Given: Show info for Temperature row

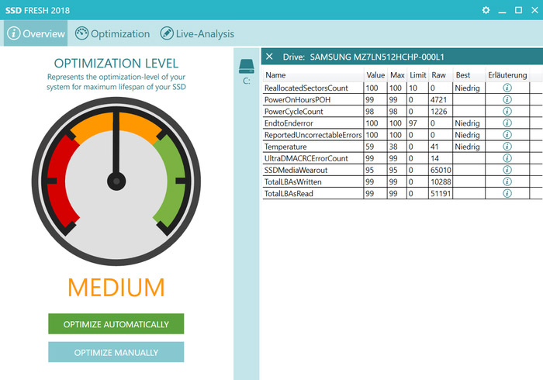Looking at the screenshot, I should tap(507, 147).
